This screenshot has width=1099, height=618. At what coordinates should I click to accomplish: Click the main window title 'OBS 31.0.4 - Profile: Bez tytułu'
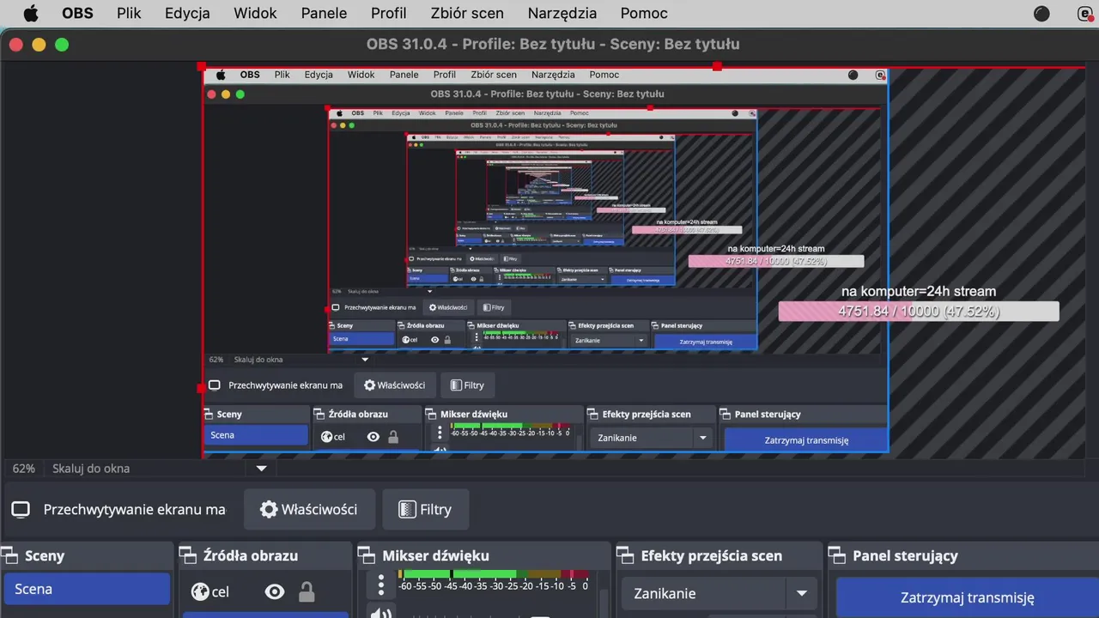click(553, 44)
